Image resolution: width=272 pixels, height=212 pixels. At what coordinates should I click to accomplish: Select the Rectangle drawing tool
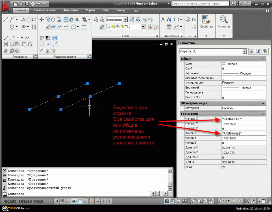point(34,20)
